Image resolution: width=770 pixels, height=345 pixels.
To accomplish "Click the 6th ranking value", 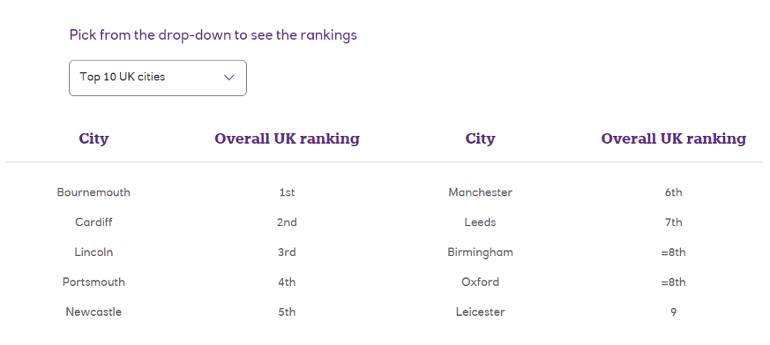I will point(674,192).
